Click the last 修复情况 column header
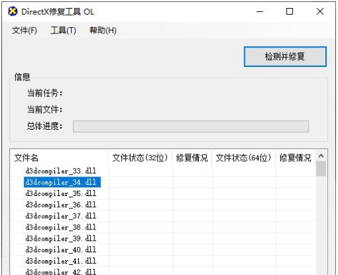Viewport: 338px width, 275px height. pos(295,158)
